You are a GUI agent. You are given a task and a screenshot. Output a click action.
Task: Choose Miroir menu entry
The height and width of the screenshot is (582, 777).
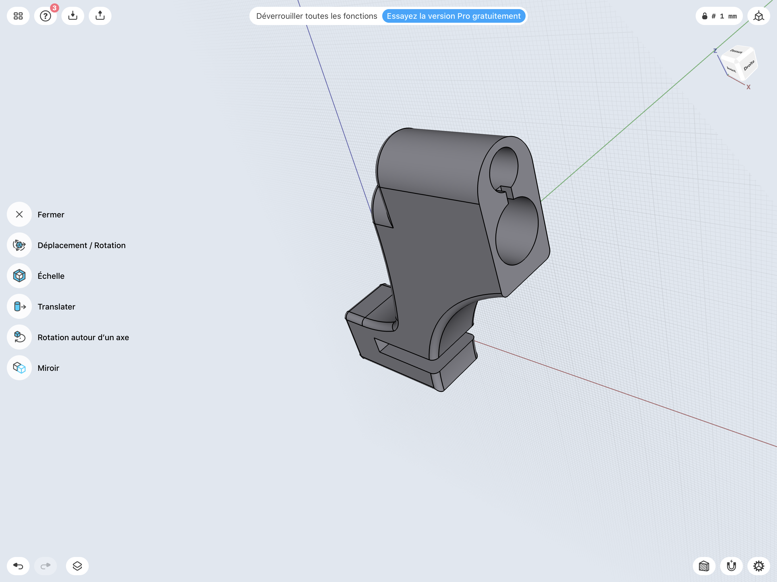[x=48, y=368]
